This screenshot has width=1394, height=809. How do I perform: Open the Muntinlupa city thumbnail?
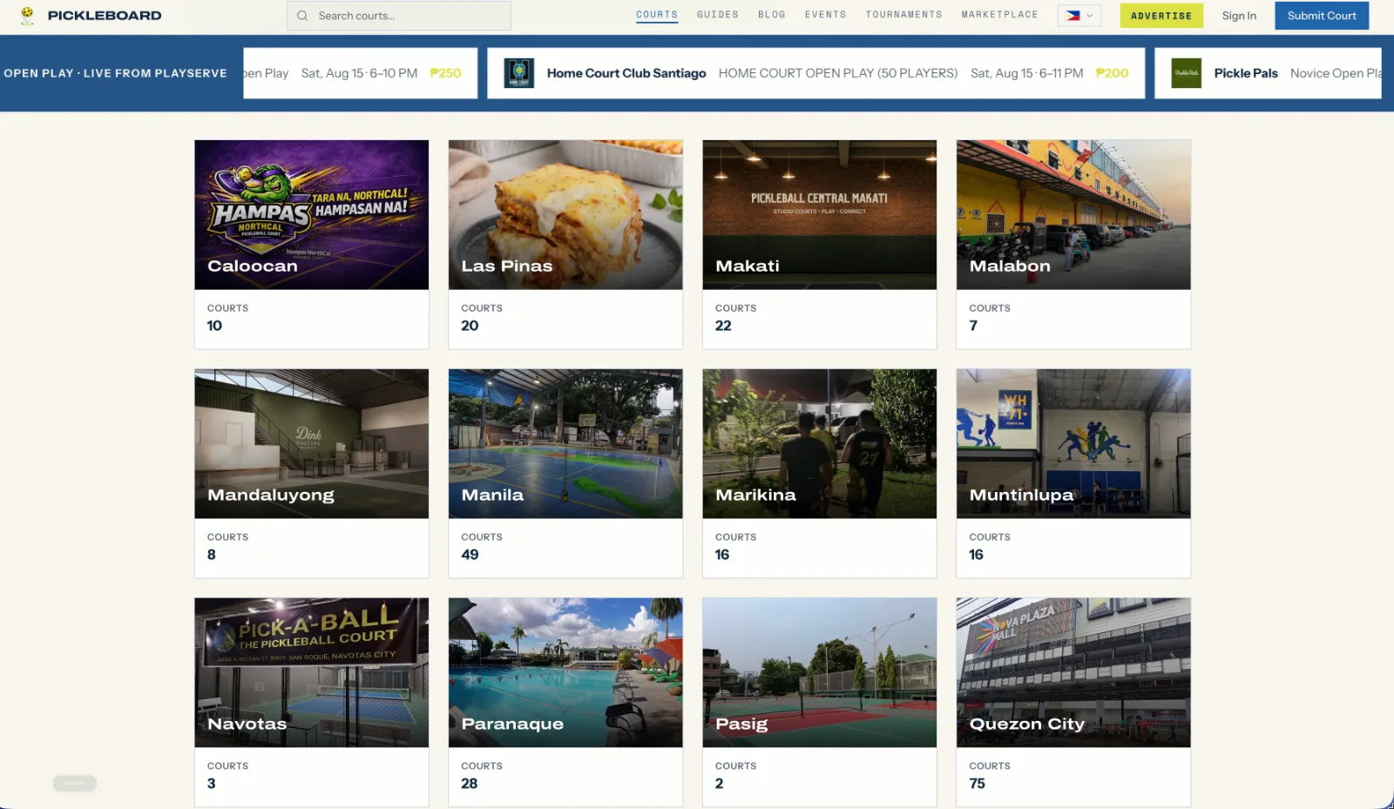pyautogui.click(x=1073, y=444)
